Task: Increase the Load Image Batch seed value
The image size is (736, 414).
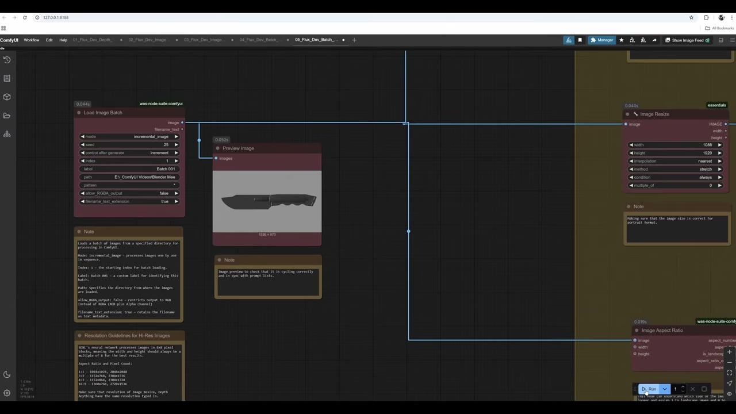Action: (x=176, y=145)
